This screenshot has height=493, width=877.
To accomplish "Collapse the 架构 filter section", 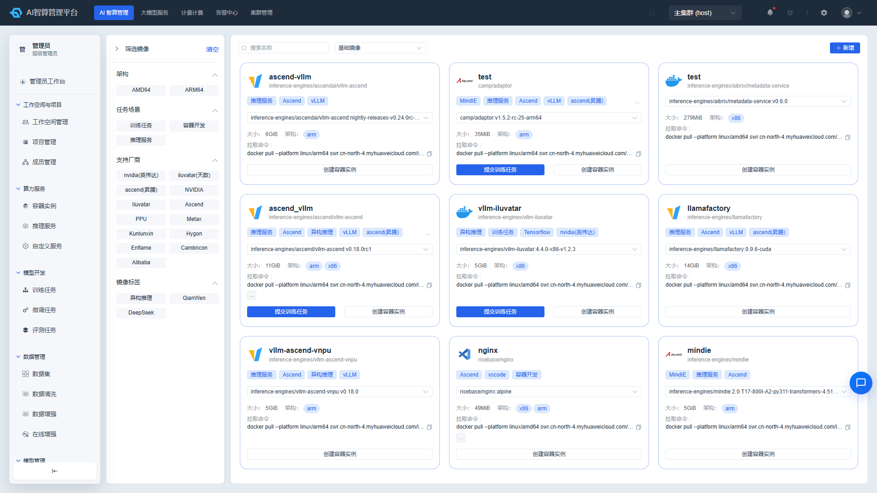I will 215,75.
